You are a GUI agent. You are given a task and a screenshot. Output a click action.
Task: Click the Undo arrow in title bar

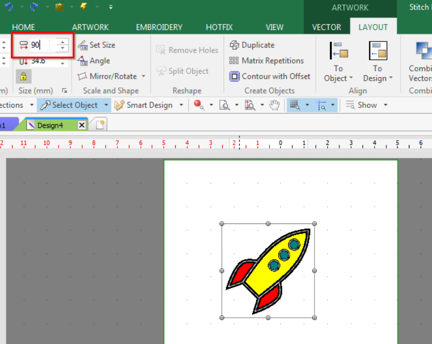tap(9, 7)
